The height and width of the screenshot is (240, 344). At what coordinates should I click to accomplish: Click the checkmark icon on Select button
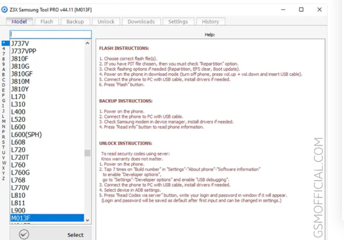pyautogui.click(x=24, y=234)
